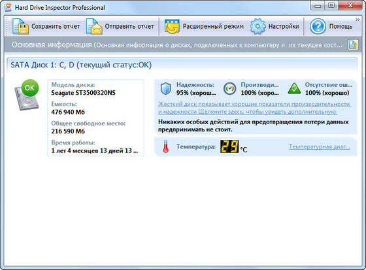Maximize the Hard Drive Inspector window
The height and width of the screenshot is (270, 366).
coord(331,6)
